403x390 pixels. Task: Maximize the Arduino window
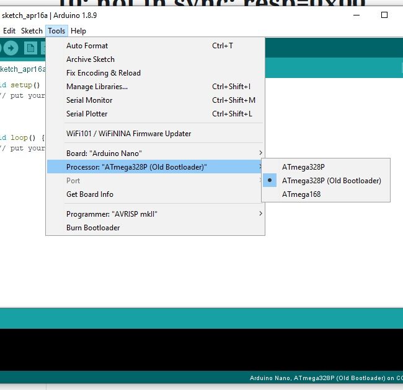[384, 15]
